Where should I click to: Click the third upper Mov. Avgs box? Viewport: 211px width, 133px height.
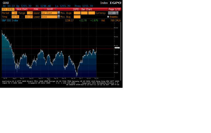point(91,13)
